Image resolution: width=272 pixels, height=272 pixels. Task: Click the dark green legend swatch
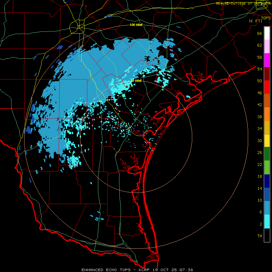(267, 154)
